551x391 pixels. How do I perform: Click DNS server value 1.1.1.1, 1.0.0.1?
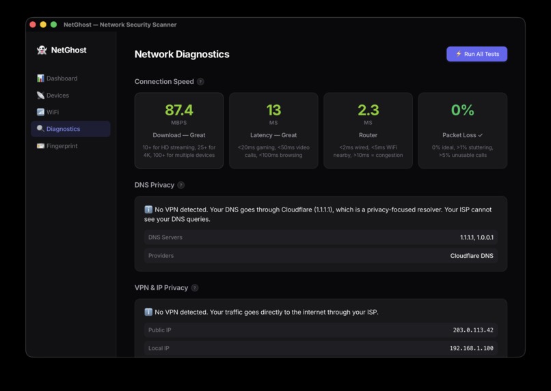477,237
